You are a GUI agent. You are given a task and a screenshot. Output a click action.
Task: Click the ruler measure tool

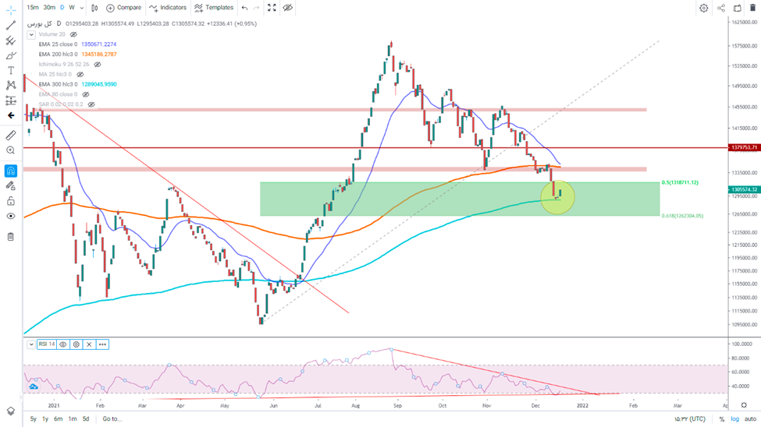[x=11, y=136]
